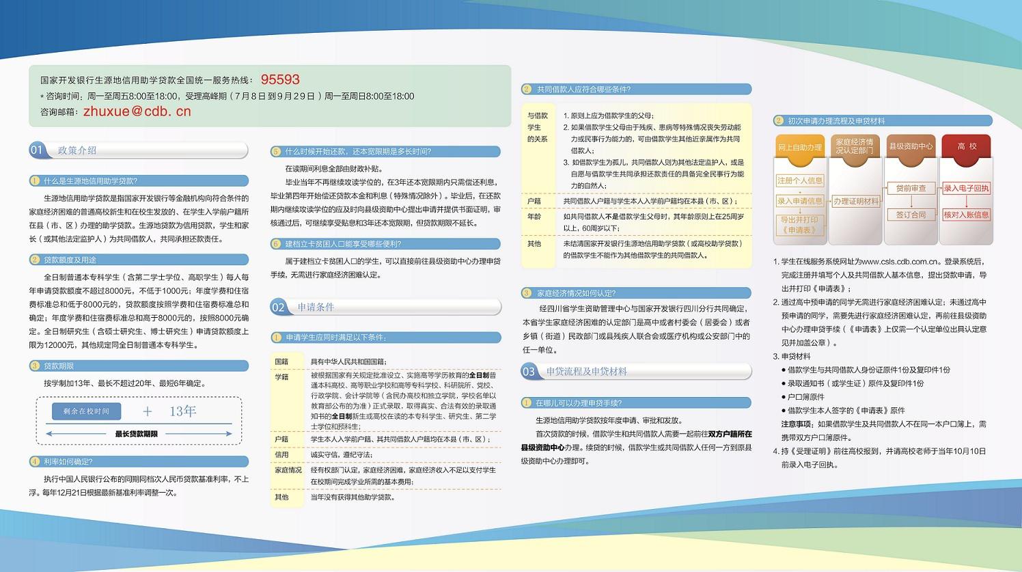1022x572 pixels.
Task: Select the red 高校 flowchart tab
Action: [967, 146]
